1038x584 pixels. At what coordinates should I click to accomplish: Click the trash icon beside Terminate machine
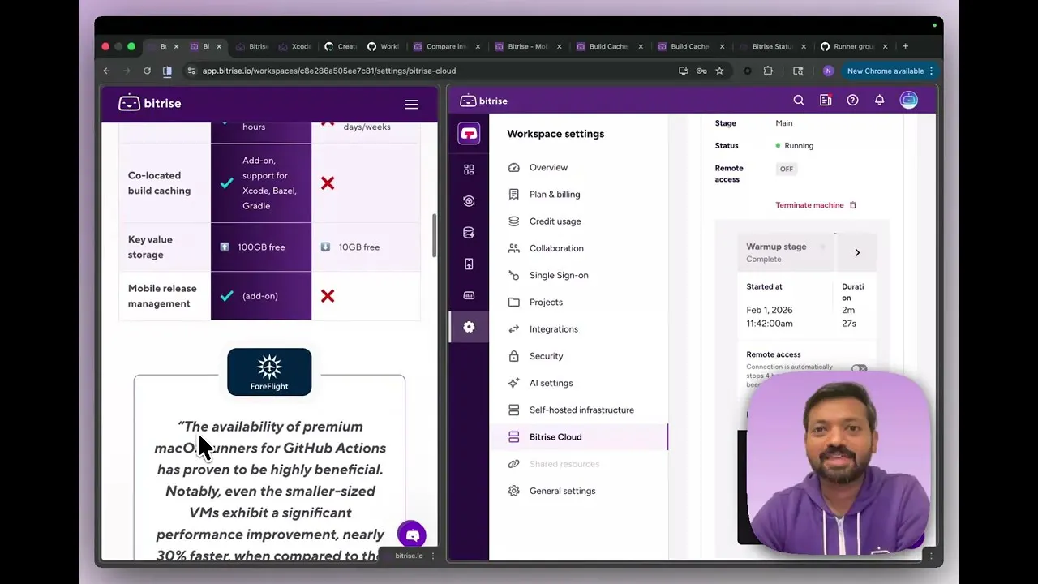(x=852, y=205)
